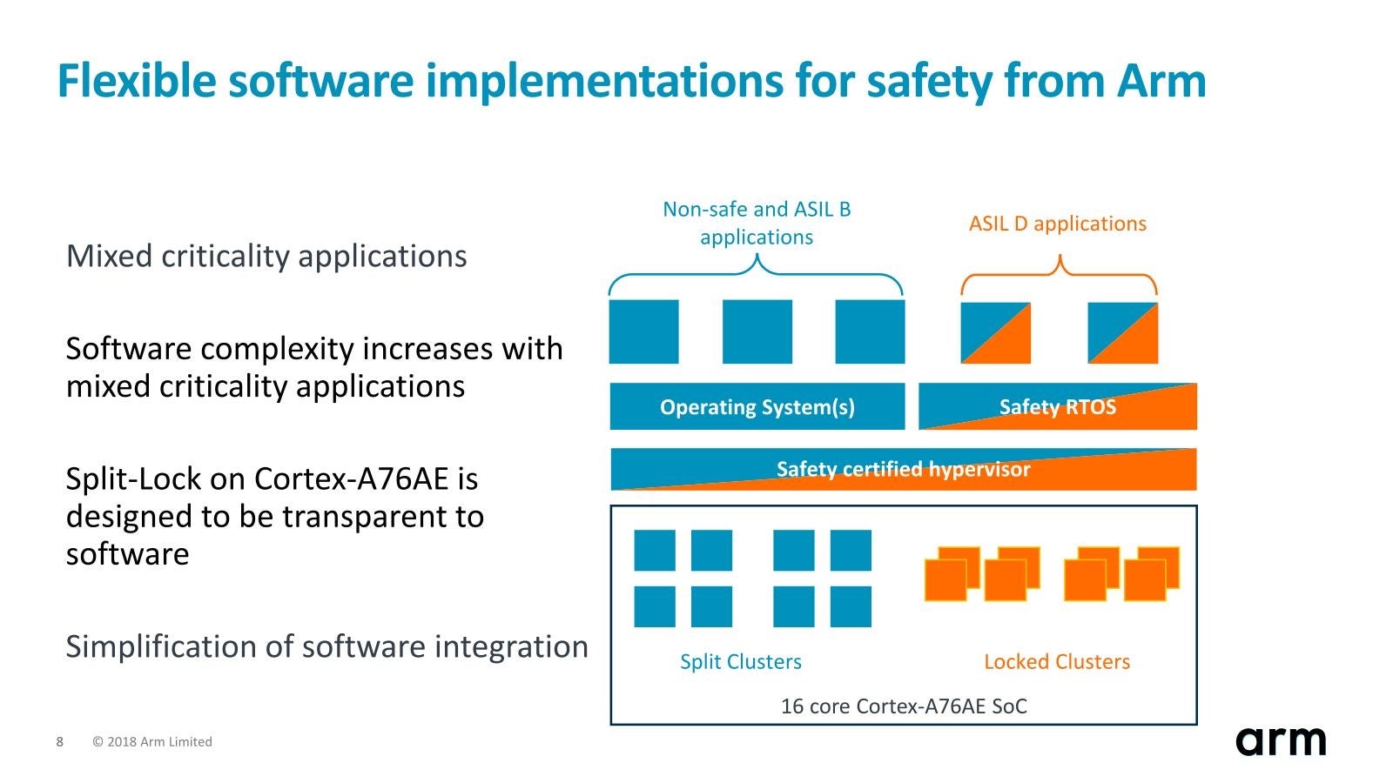
Task: Click the 'Split Clusters' label
Action: click(x=741, y=662)
